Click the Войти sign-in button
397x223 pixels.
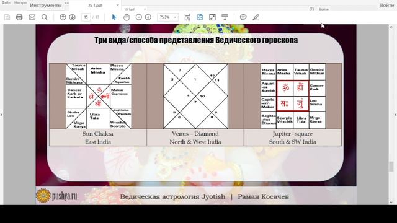[386, 5]
